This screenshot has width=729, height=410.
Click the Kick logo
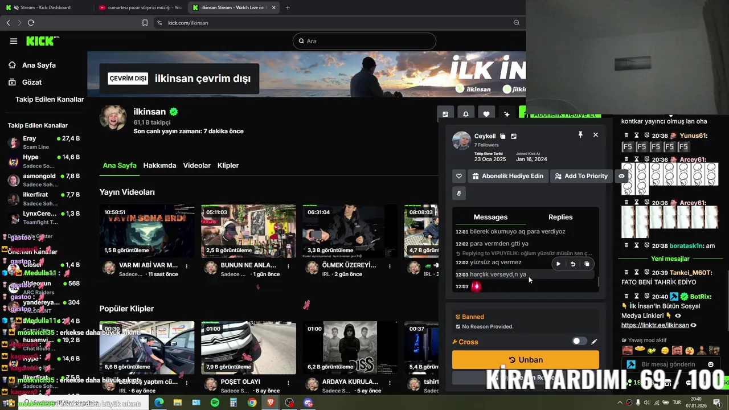pyautogui.click(x=43, y=41)
